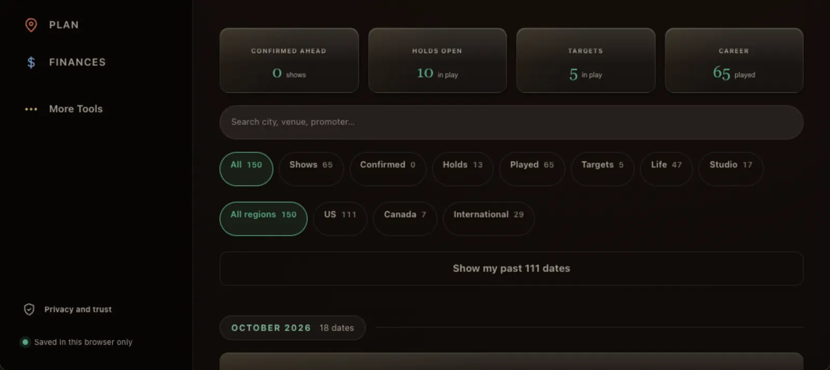Filter by Studio 17
Viewport: 830px width, 370px height.
point(731,169)
